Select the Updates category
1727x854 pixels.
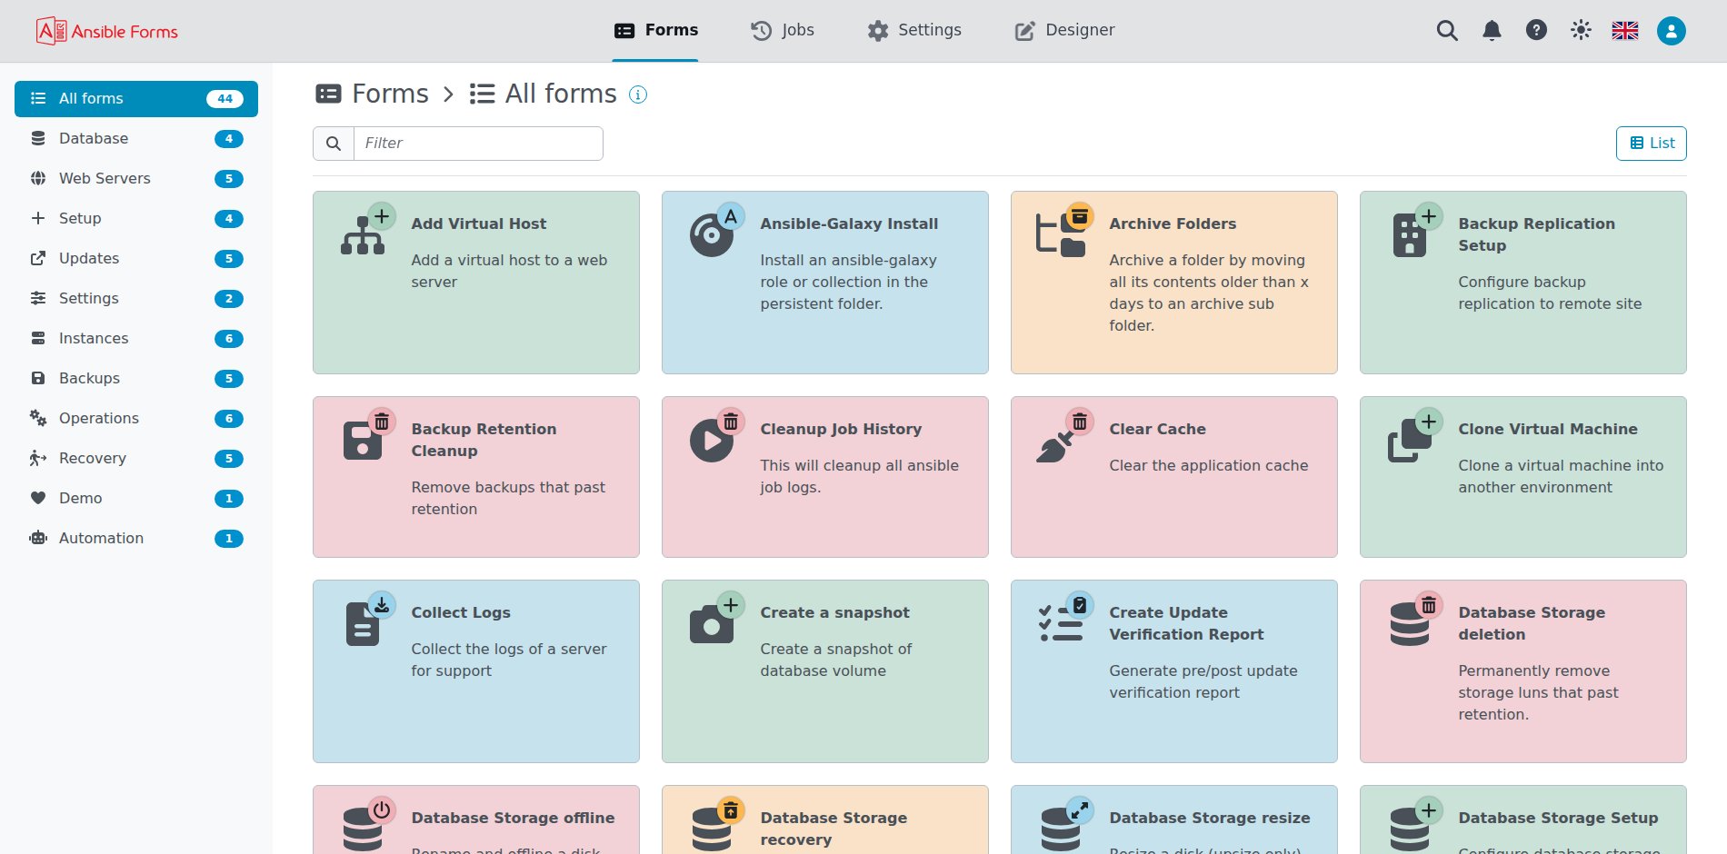136,259
